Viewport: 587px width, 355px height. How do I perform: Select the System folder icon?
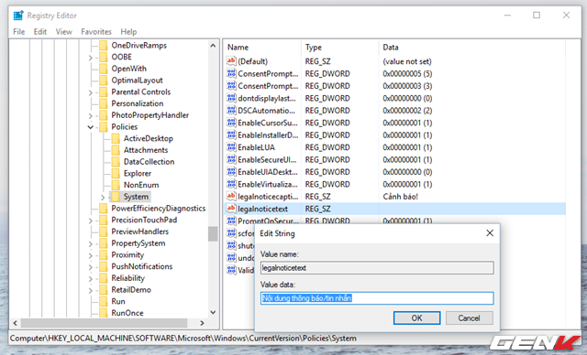pyautogui.click(x=116, y=197)
